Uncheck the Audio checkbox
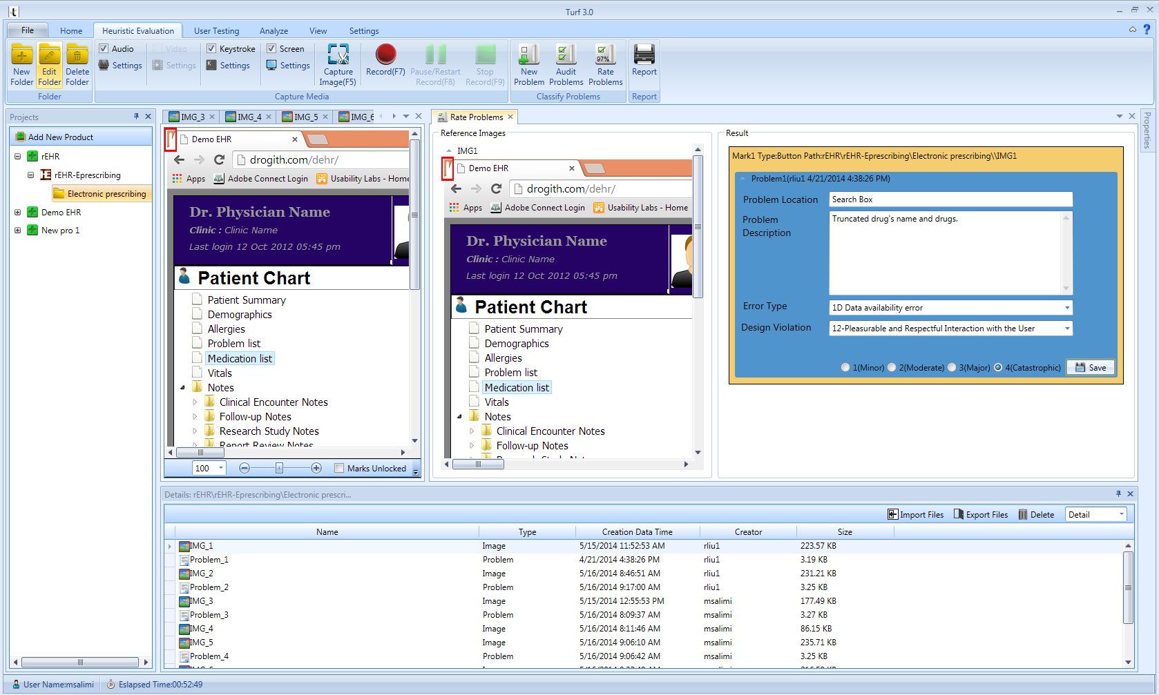 click(x=104, y=49)
